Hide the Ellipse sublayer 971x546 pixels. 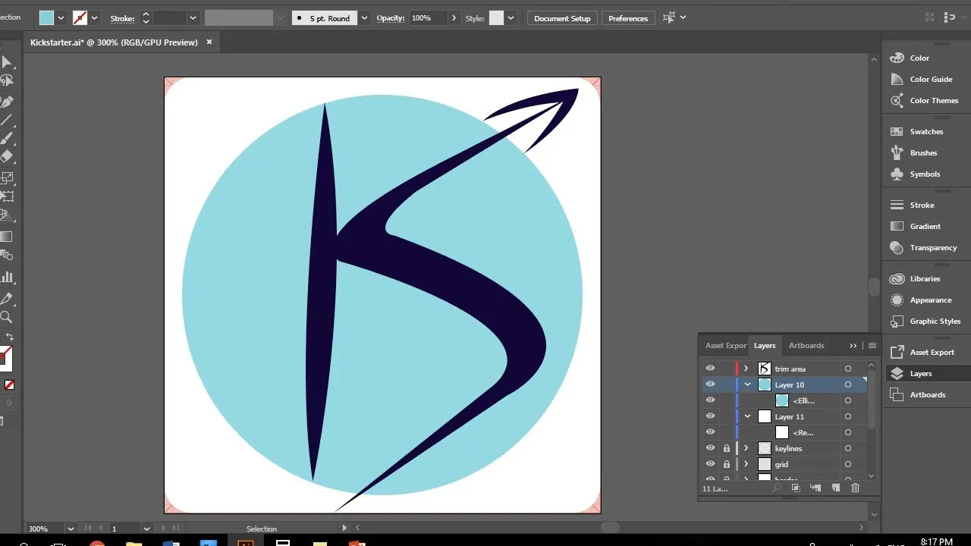tap(710, 400)
